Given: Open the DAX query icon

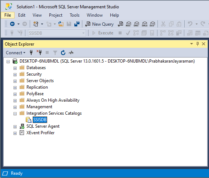Looking at the screenshot, I should click(152, 24).
